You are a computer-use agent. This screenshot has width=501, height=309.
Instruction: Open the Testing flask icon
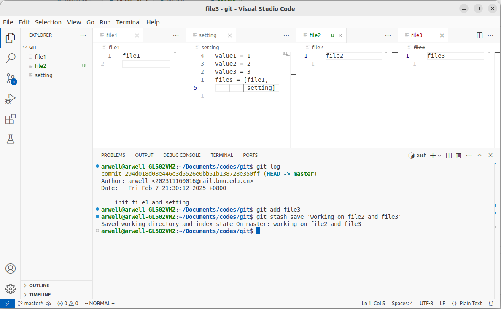pos(11,139)
